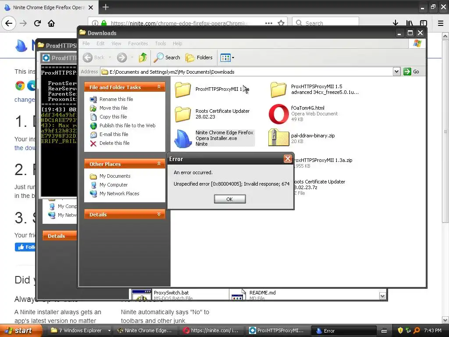This screenshot has width=449, height=337.
Task: Click Firefox Search box
Action: point(326,23)
